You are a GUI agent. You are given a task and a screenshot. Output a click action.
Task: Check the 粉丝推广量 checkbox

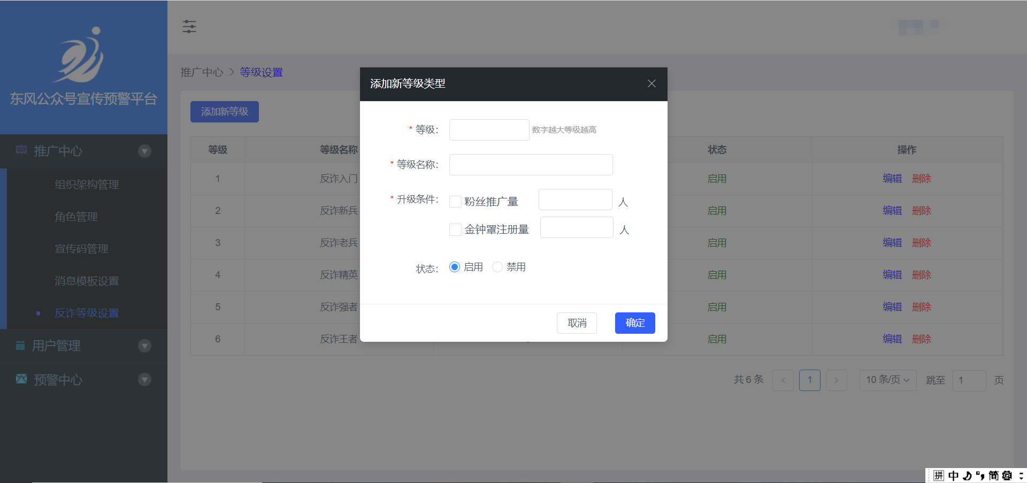click(x=456, y=202)
